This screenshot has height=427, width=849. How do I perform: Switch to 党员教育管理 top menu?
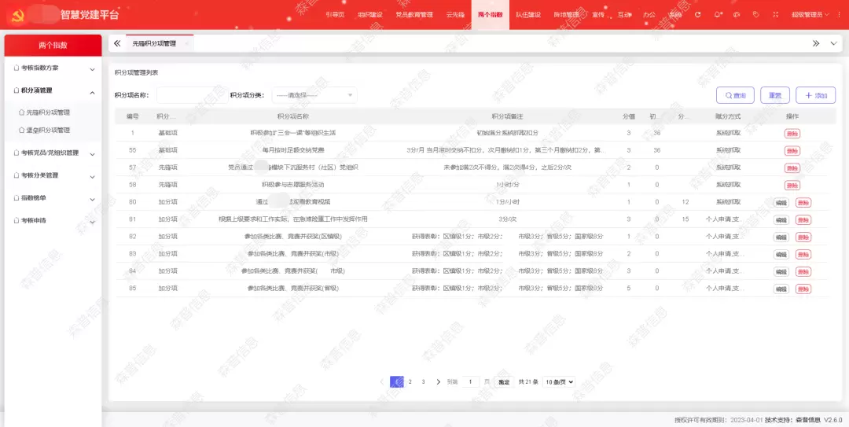tap(413, 15)
